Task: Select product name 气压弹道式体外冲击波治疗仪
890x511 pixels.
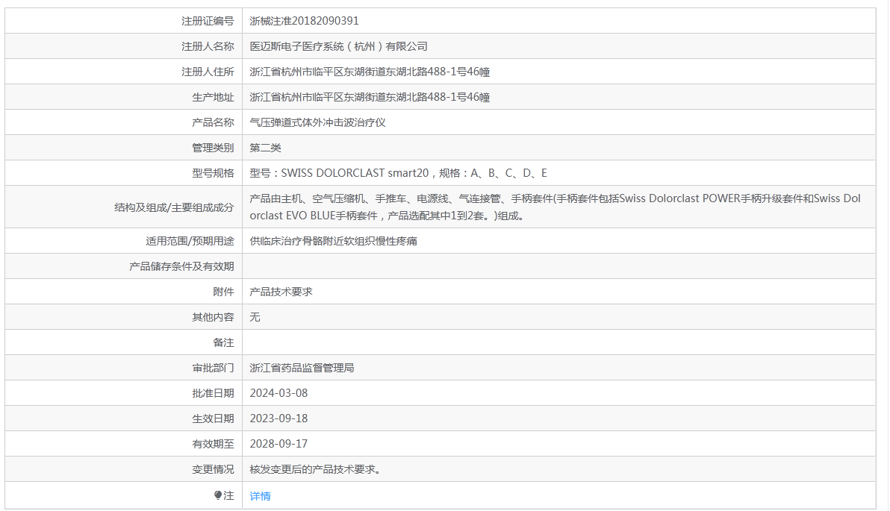Action: [318, 122]
